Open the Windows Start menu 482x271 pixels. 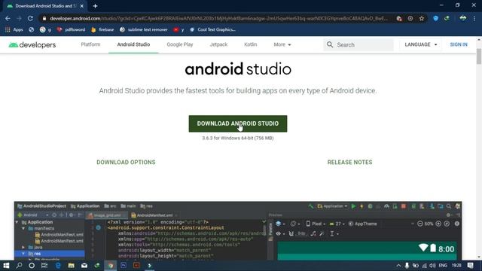tap(6, 266)
